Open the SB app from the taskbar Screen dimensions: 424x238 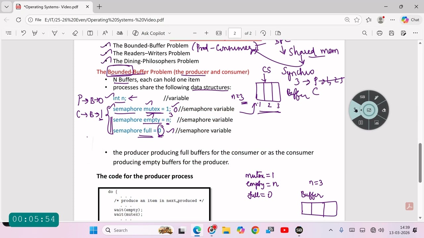pyautogui.click(x=299, y=230)
